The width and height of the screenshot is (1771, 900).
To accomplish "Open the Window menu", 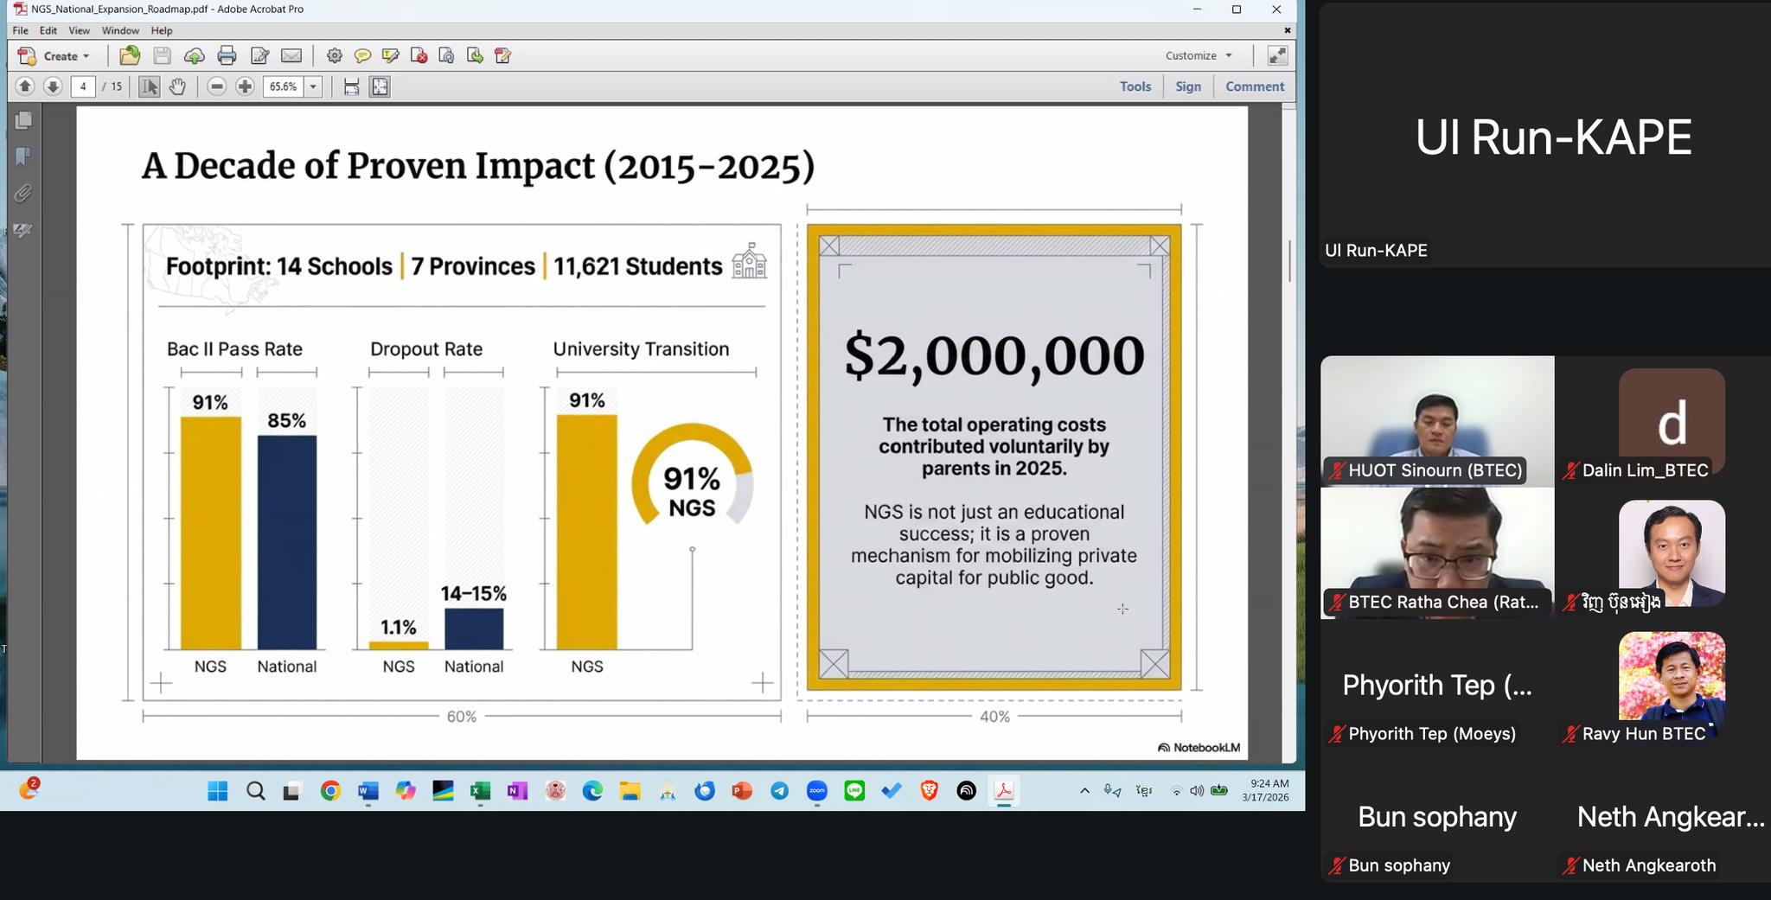I will click(x=120, y=30).
